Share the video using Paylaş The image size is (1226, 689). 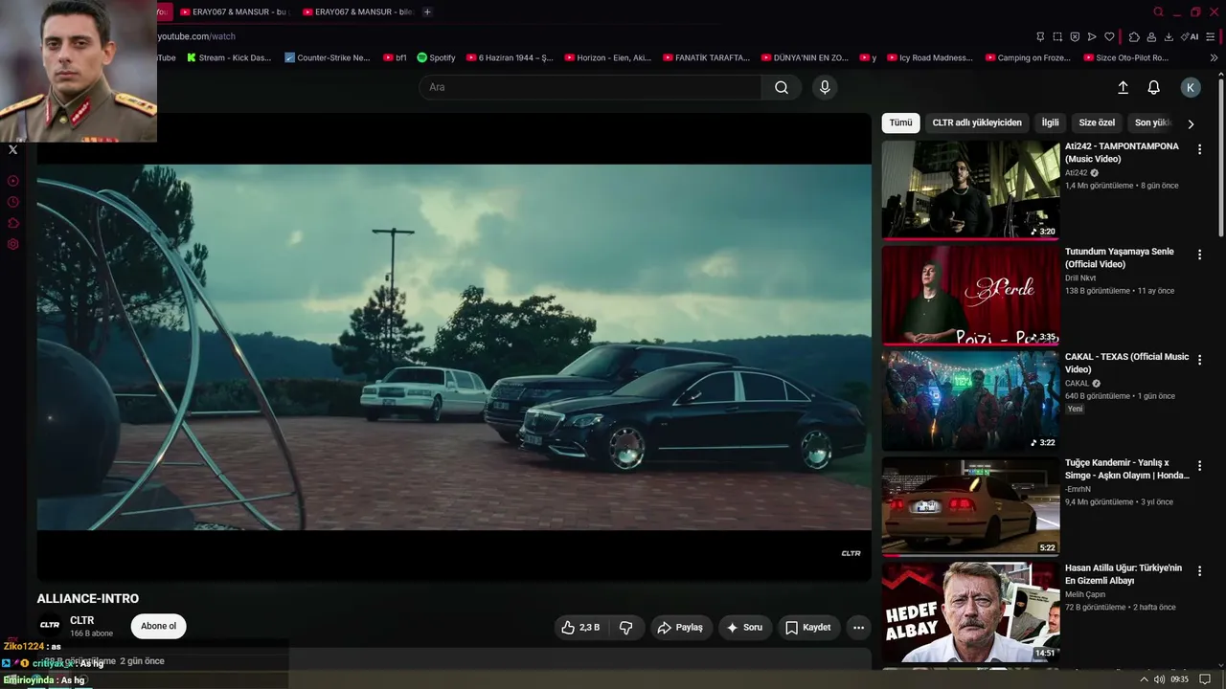point(680,627)
